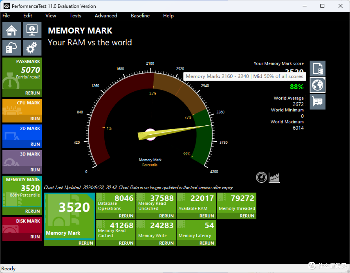Select the sidebar Memory Mark 3520 tile
The height and width of the screenshot is (273, 350).
click(x=22, y=192)
